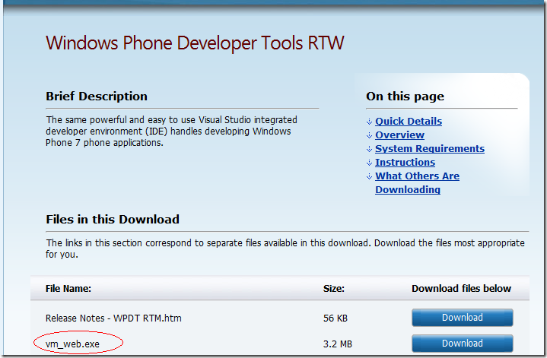The width and height of the screenshot is (547, 358).
Task: Open the System Requirements link
Action: [x=429, y=149]
